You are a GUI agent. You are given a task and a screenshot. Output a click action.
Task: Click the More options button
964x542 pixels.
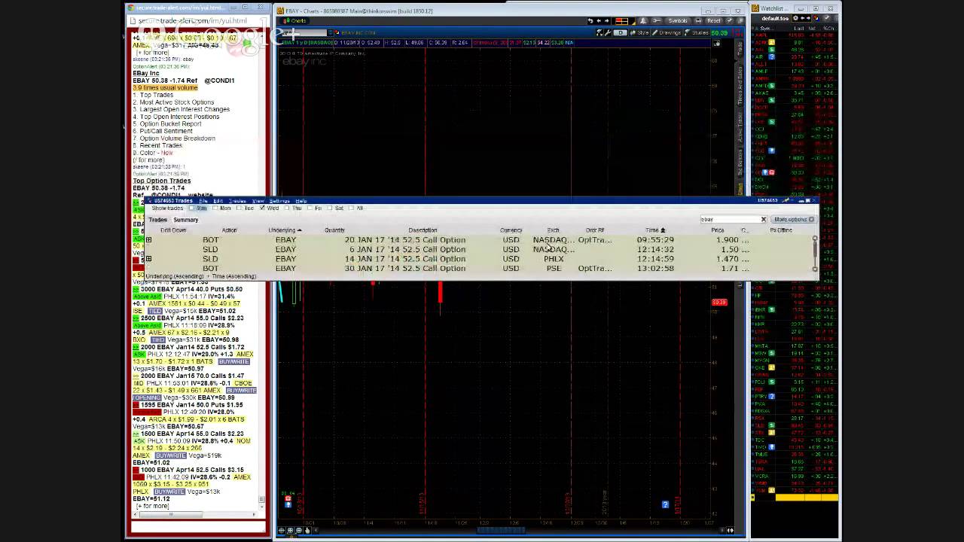point(792,220)
